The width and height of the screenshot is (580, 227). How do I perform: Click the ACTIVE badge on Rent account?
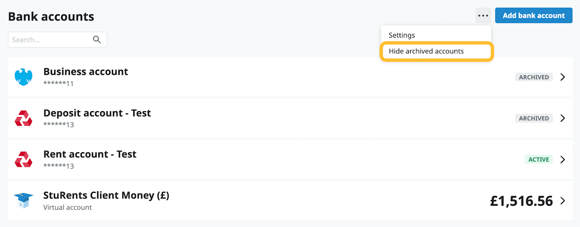tap(538, 160)
